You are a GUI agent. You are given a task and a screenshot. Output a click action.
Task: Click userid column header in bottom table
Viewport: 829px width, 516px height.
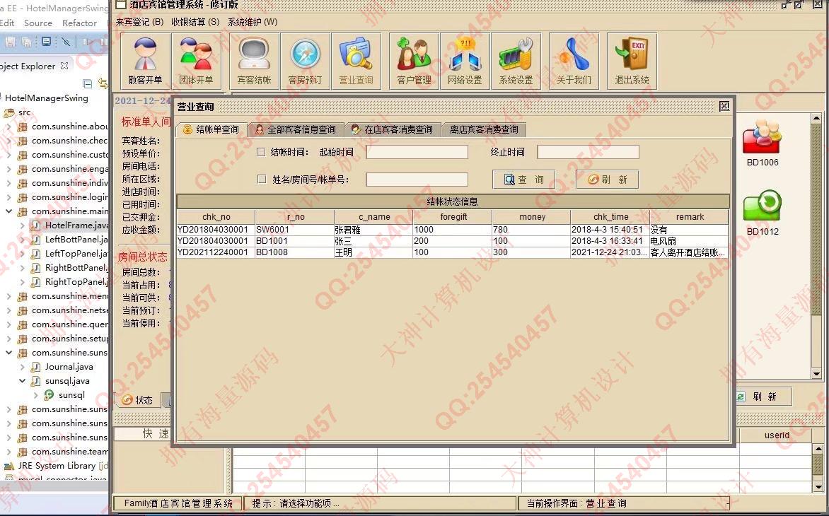click(776, 435)
